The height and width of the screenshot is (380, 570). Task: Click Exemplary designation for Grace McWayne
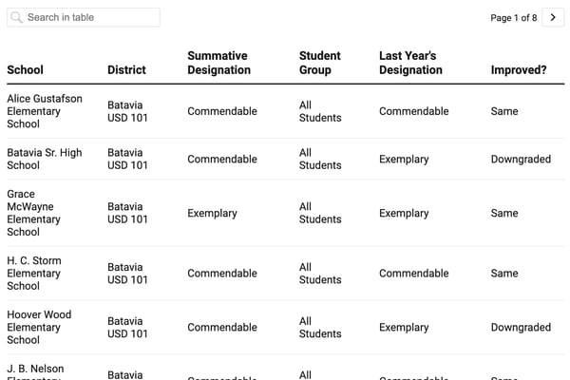[x=212, y=213]
